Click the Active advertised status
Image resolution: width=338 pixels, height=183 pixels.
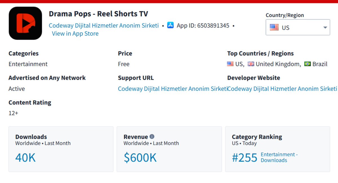[17, 89]
